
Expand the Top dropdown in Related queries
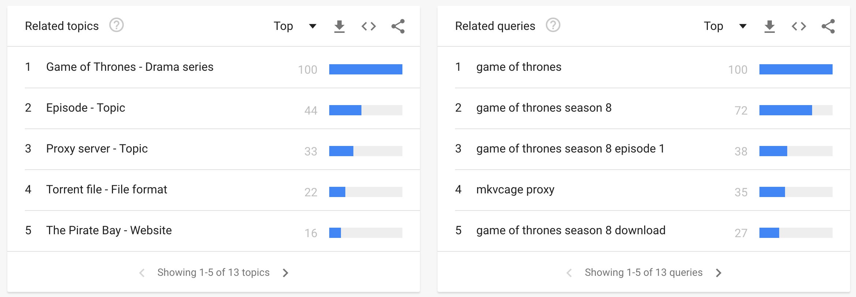[725, 26]
